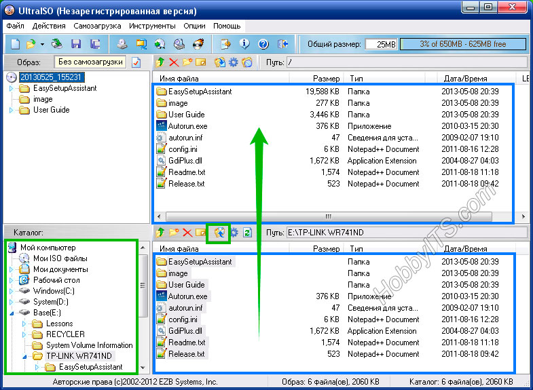The height and width of the screenshot is (390, 533).
Task: Select GdiPlus.dll in the catalog file list
Action: pos(185,331)
